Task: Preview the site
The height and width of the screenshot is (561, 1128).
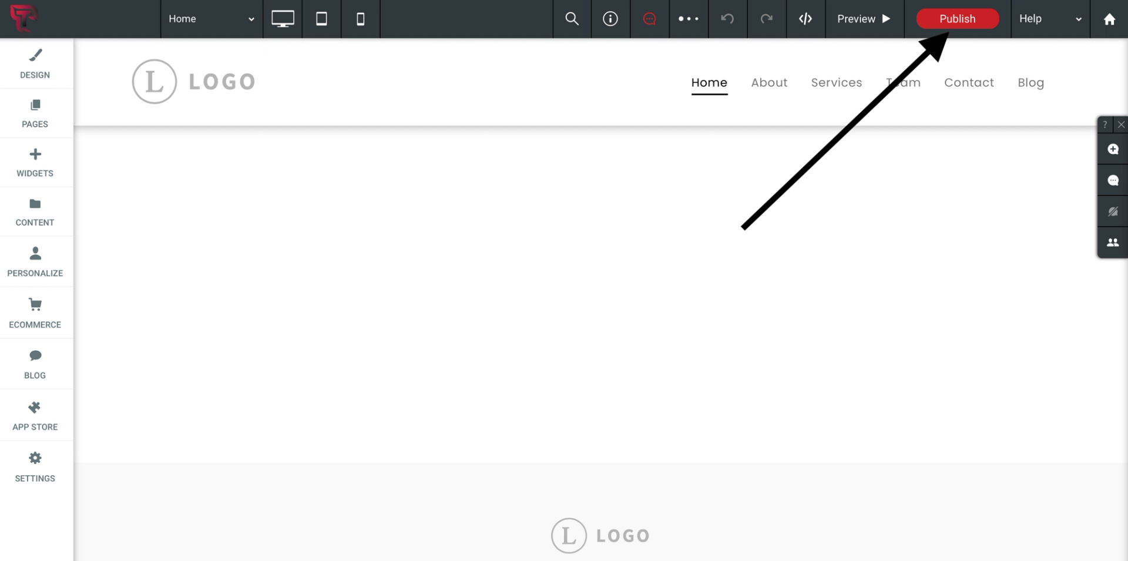Action: coord(864,19)
